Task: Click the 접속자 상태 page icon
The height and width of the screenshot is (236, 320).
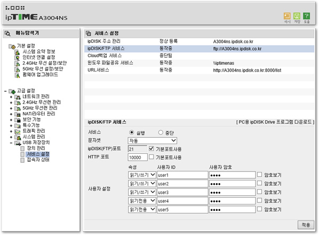Action: (22, 160)
